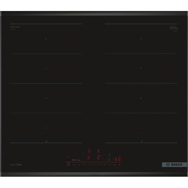
Task: Tap the accent line label
Action: coord(16,164)
